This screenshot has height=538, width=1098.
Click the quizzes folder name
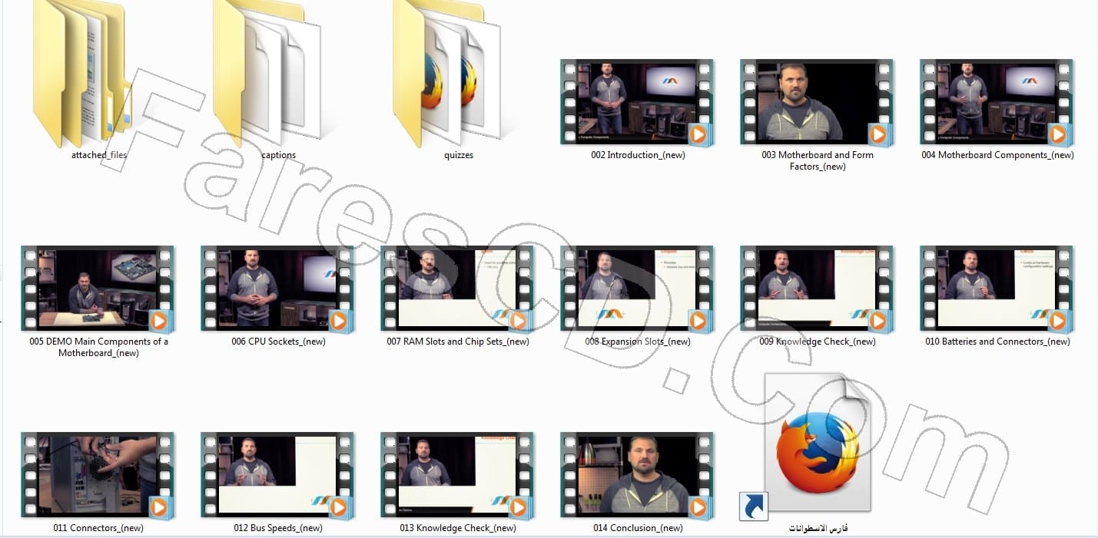click(458, 155)
